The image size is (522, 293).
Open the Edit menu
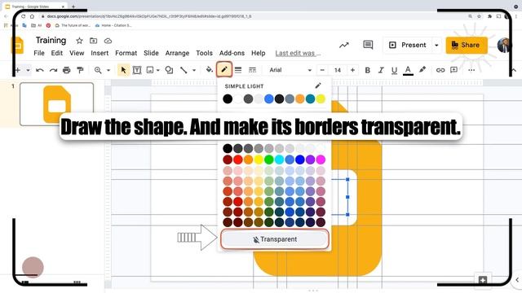57,53
